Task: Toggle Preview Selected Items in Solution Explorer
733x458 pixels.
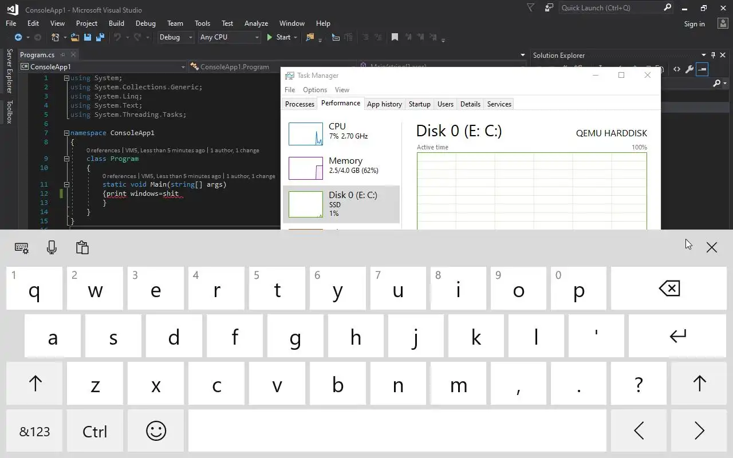Action: (x=702, y=69)
